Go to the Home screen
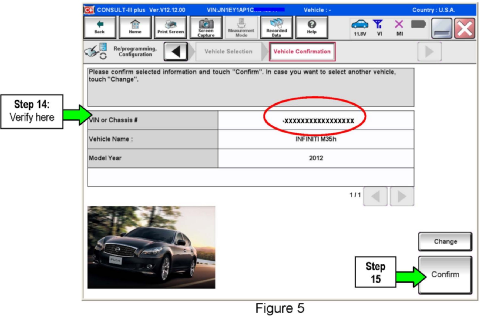This screenshot has width=481, height=319. (x=135, y=27)
